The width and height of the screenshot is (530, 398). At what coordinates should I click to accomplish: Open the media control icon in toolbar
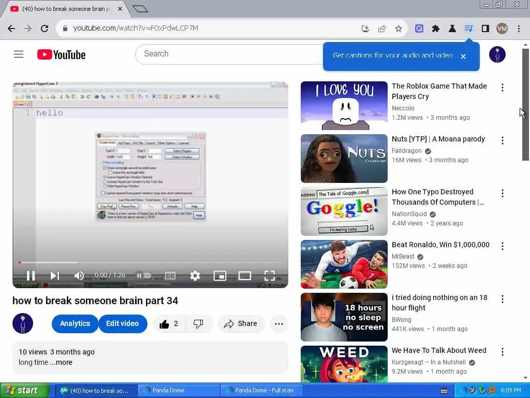point(468,29)
